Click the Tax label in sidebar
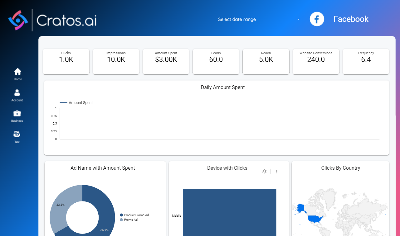This screenshot has height=236, width=400. pos(17,142)
